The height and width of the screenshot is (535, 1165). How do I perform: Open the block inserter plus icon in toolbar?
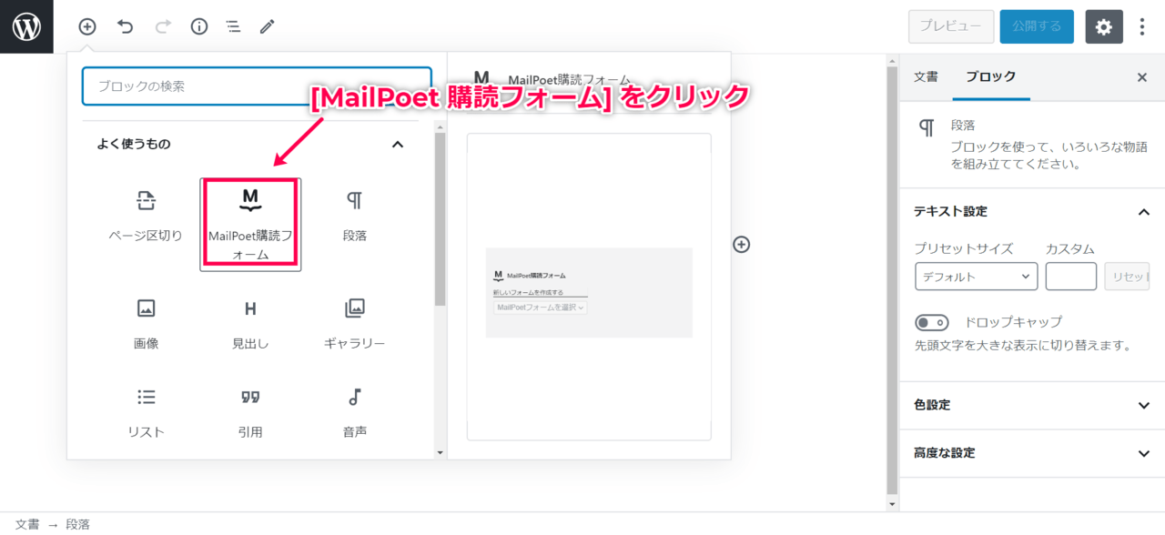87,26
